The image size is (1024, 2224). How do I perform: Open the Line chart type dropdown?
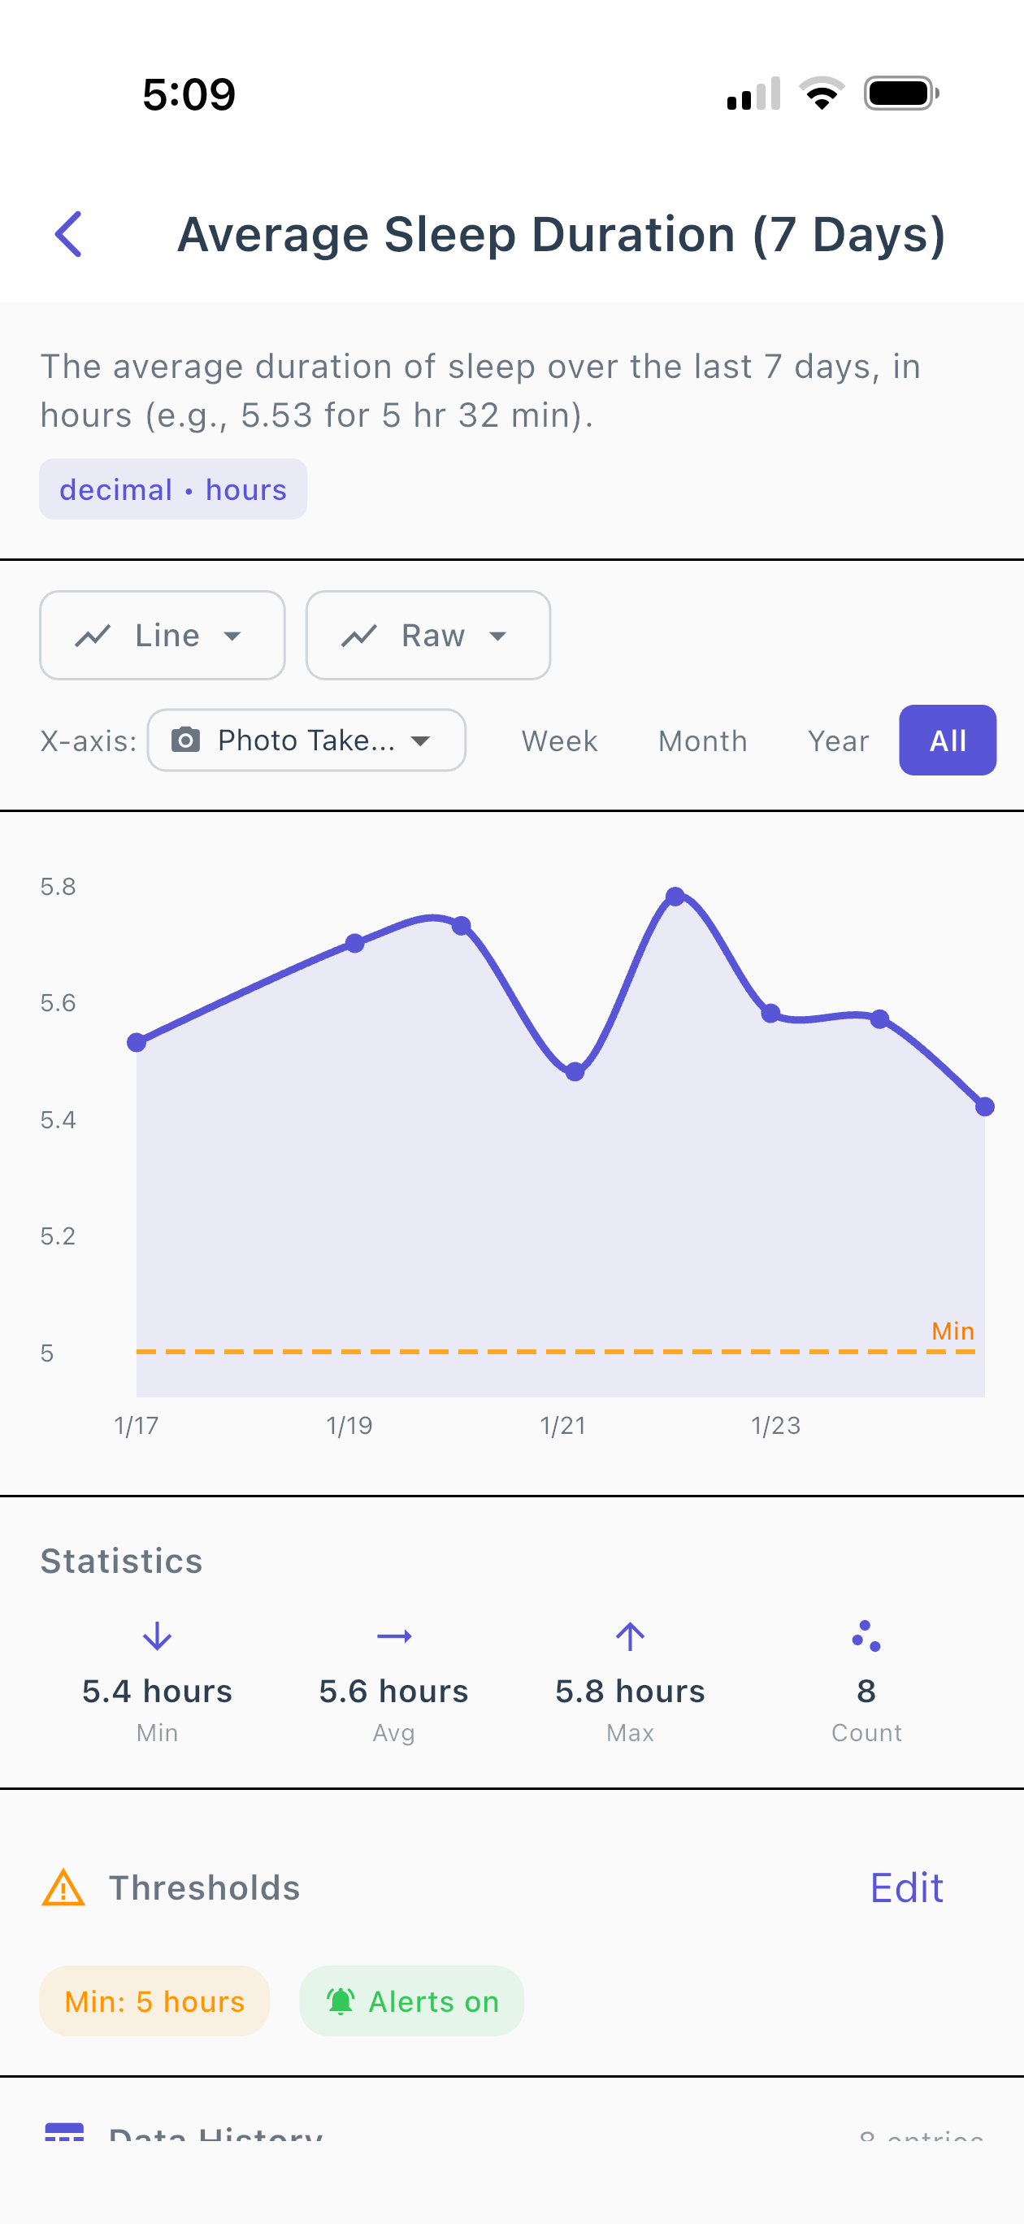pos(163,636)
